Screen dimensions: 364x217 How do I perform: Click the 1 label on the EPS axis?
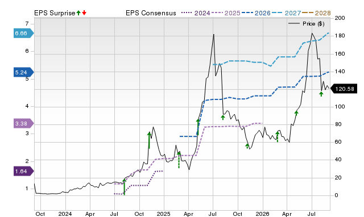click(27, 189)
